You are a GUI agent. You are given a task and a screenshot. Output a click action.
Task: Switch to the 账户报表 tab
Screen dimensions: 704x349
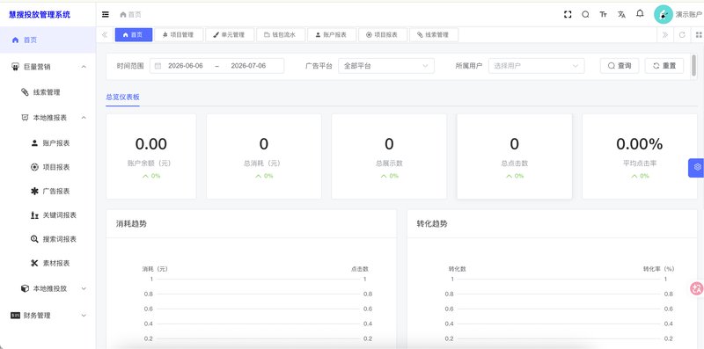pyautogui.click(x=332, y=34)
